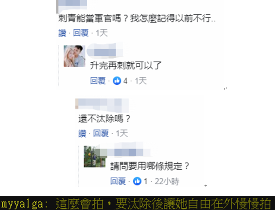Click thumbs-up icon showing 1 like

tap(137, 181)
